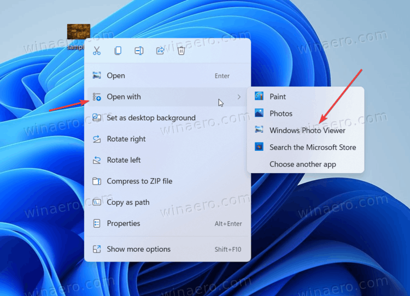Open Properties from the context menu
Image resolution: width=410 pixels, height=296 pixels.
click(168, 223)
